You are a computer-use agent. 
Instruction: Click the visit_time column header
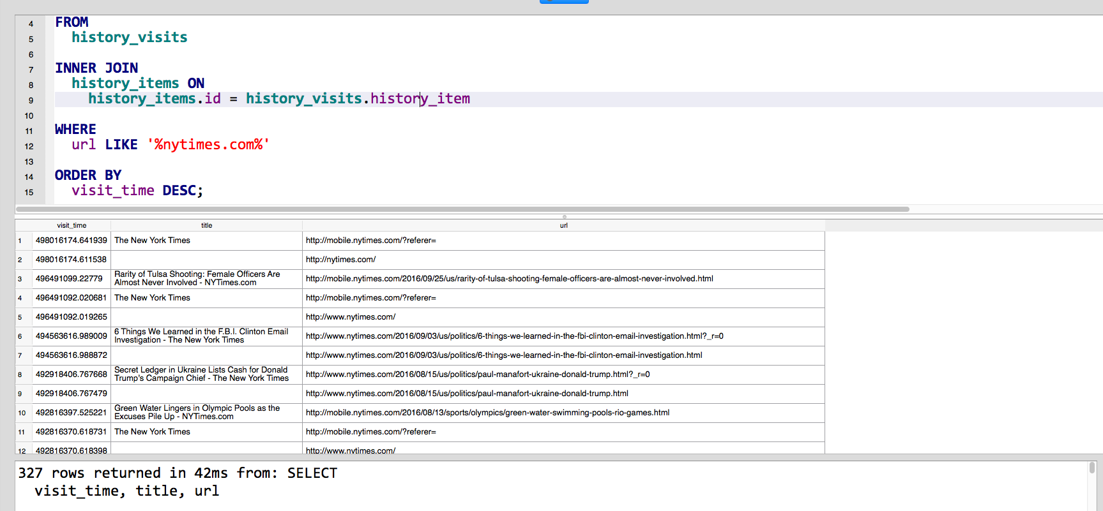tap(71, 225)
